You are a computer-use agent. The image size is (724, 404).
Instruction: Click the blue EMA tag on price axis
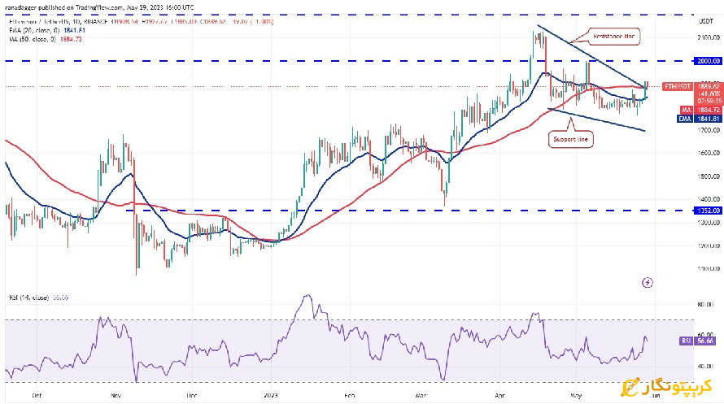(x=685, y=119)
